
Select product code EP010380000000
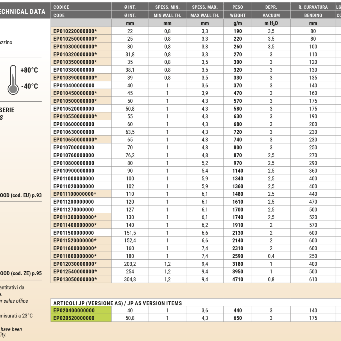(74, 70)
